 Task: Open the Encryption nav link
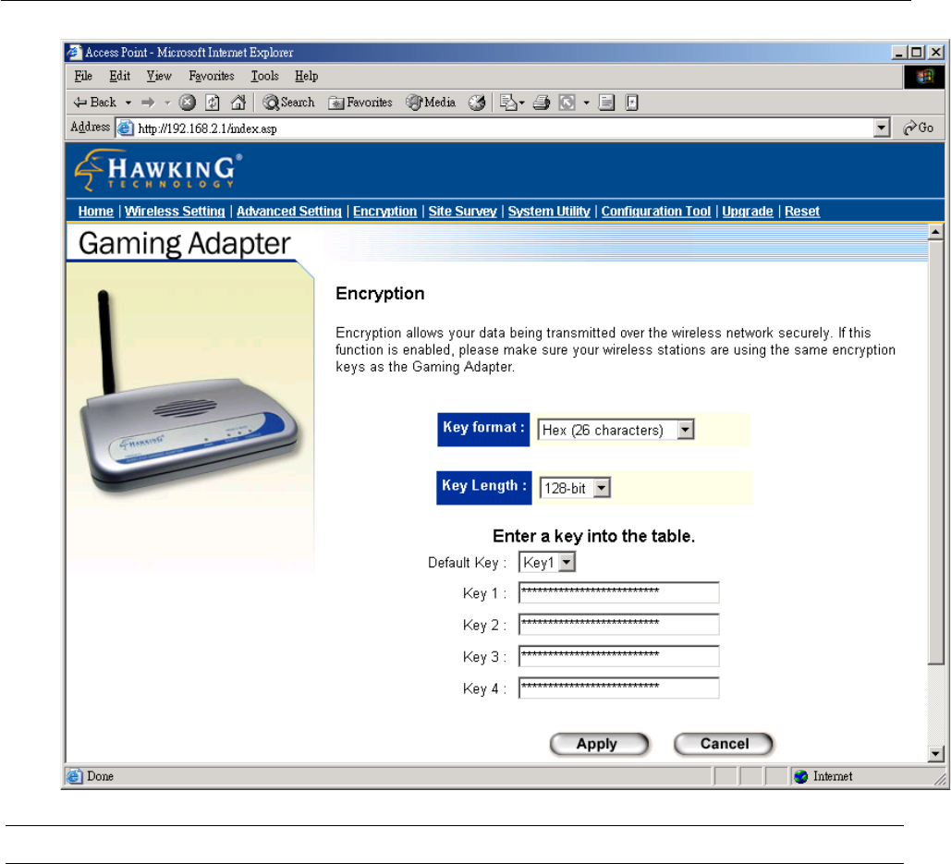(385, 212)
